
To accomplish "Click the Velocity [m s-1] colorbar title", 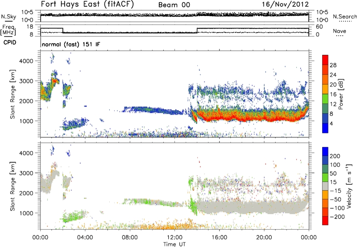I will click(x=349, y=186).
